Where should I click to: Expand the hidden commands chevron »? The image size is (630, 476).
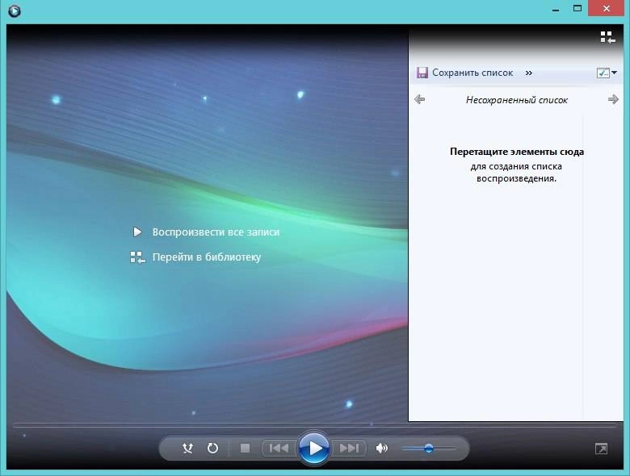[x=529, y=73]
